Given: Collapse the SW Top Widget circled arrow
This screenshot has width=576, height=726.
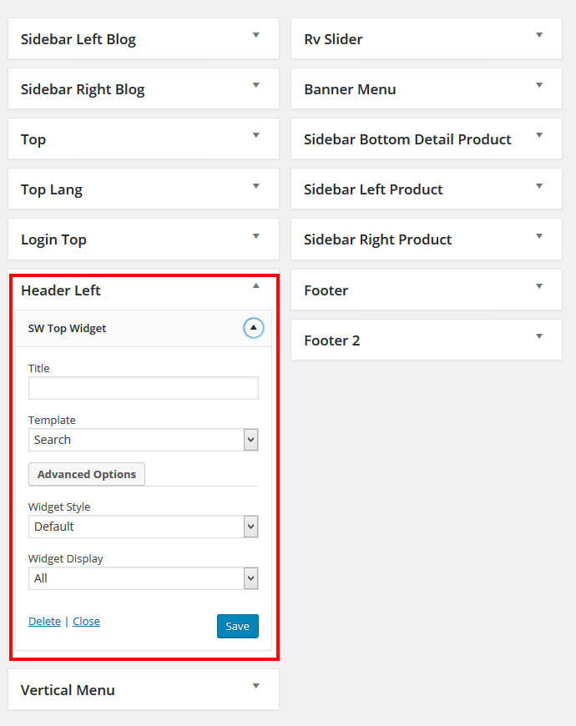Looking at the screenshot, I should (253, 328).
